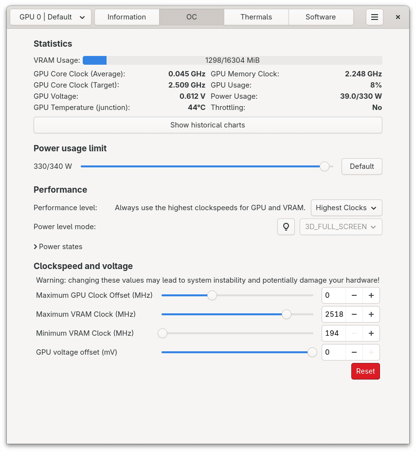Decrease Maximum GPU Clock Offset with minus
Image resolution: width=416 pixels, height=452 pixels.
coord(354,295)
